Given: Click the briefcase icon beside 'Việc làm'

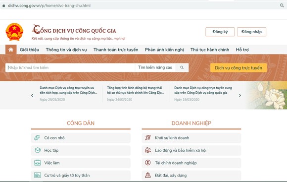Looking at the screenshot, I should pos(38,163).
